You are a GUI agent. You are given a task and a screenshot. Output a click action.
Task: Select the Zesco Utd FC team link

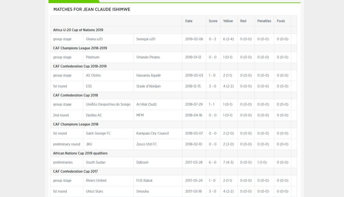tap(146, 144)
